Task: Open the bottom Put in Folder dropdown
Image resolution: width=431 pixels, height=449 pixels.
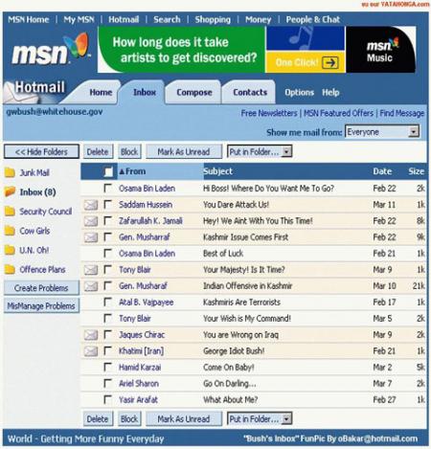Action: pos(260,419)
